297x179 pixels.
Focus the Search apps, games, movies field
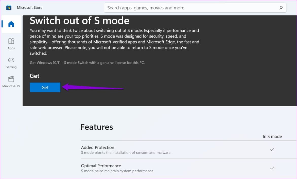[x=195, y=8]
